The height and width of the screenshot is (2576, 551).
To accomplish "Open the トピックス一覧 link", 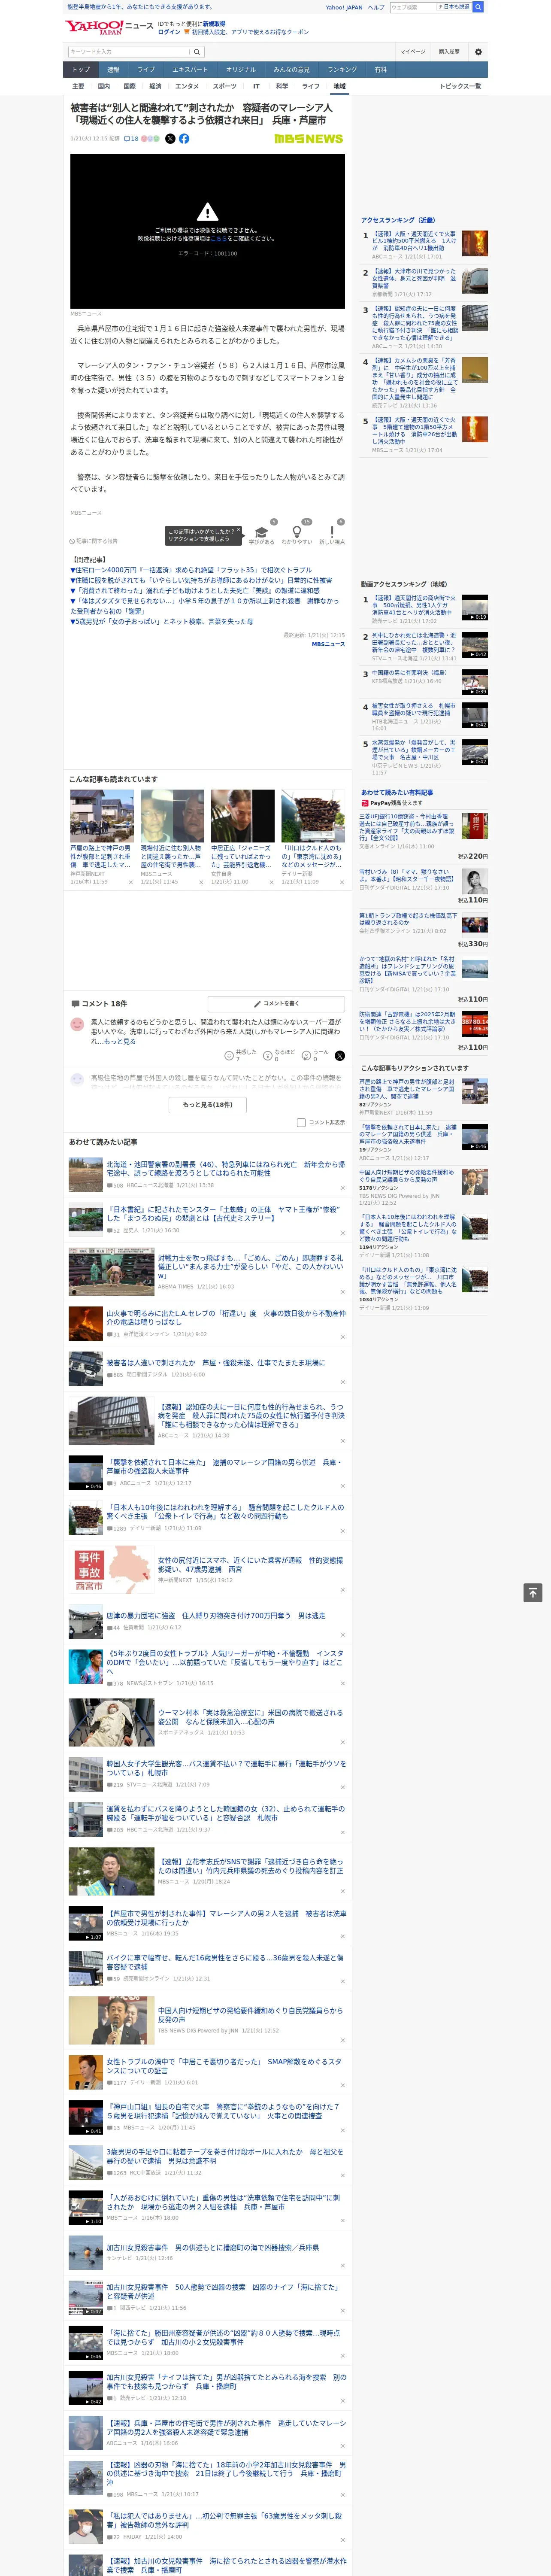I will click(460, 86).
